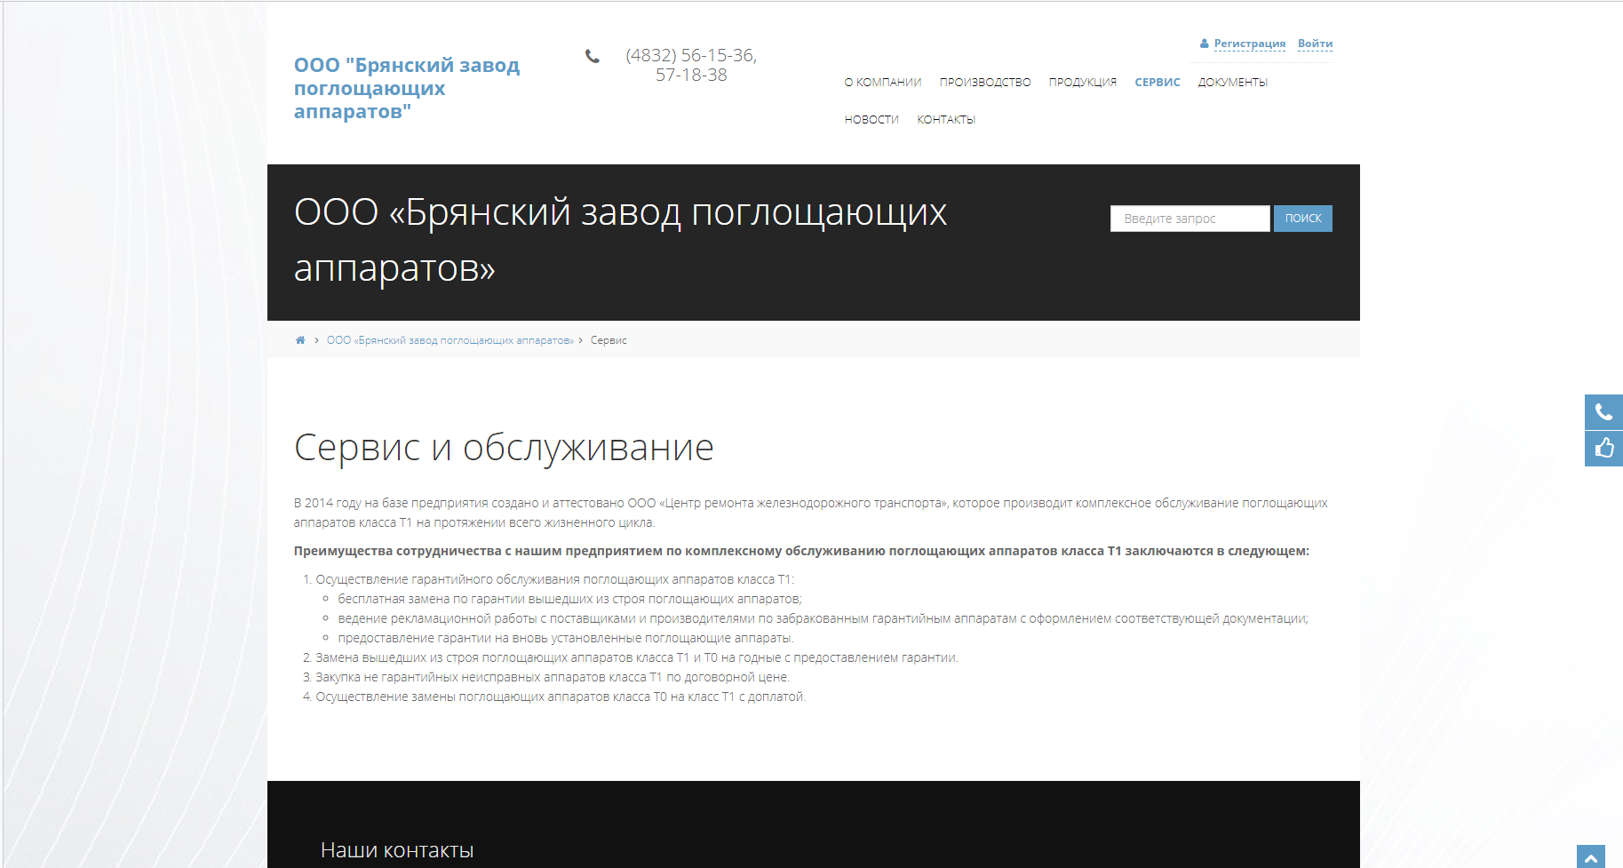Open the СЕРВИС menu item
This screenshot has width=1623, height=868.
1158,82
